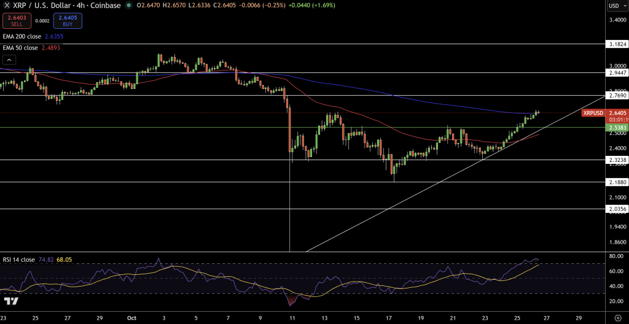Click the 2.3238 support line price tag
The height and width of the screenshot is (324, 629).
(616, 160)
